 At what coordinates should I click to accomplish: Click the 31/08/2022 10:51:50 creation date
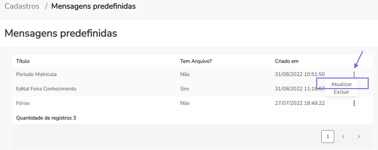pos(300,74)
